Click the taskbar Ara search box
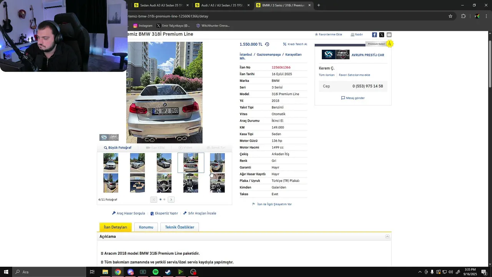Screen dimensions: 492x277 pyautogui.click(x=49, y=272)
